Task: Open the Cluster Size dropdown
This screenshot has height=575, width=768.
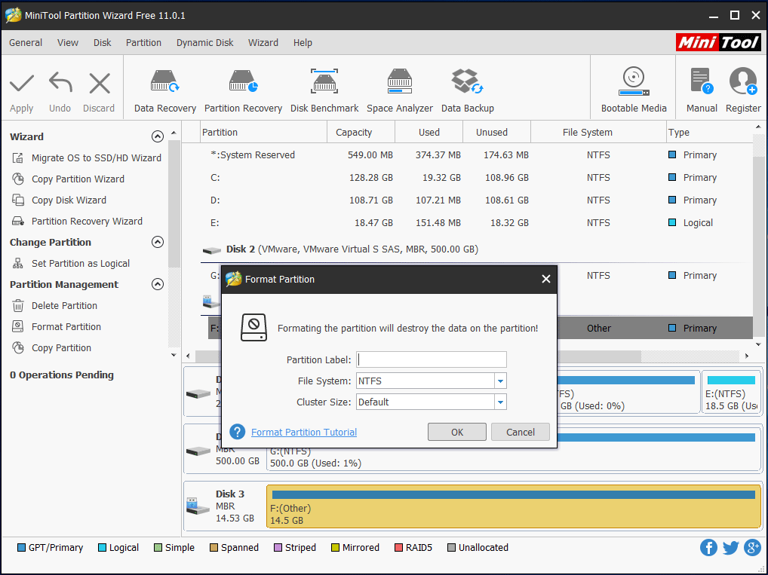Action: (499, 402)
